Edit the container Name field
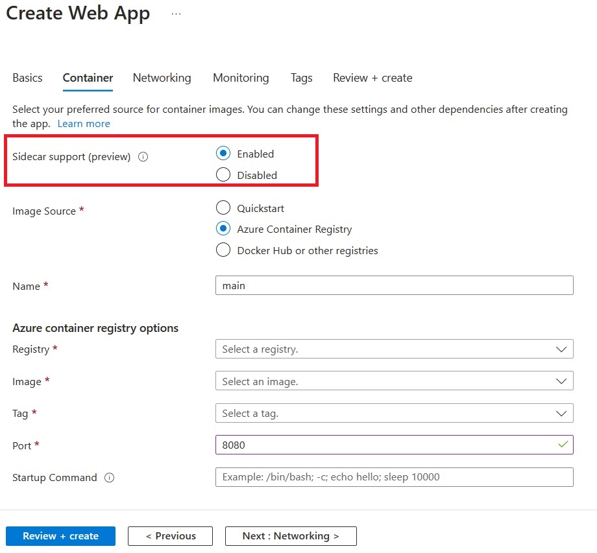The image size is (597, 553). 394,285
